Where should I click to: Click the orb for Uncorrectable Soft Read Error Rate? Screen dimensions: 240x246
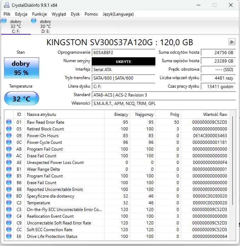pos(9,223)
